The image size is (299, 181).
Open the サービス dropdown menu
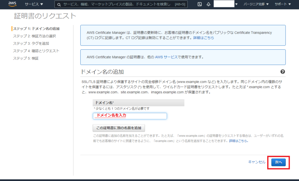coord(34,4)
